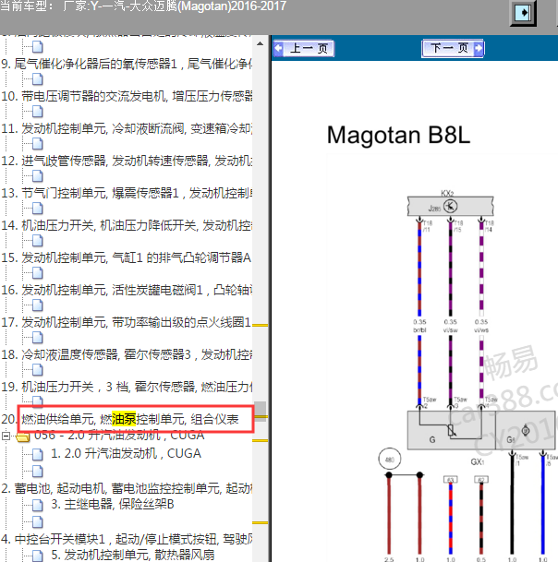Screen dimensions: 558x562
Task: Click the G fuel sender component box
Action: 451,430
